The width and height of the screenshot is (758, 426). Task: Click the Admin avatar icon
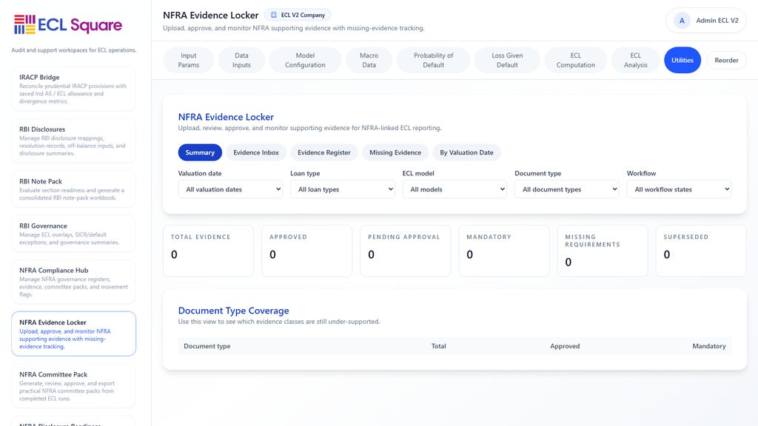point(682,21)
